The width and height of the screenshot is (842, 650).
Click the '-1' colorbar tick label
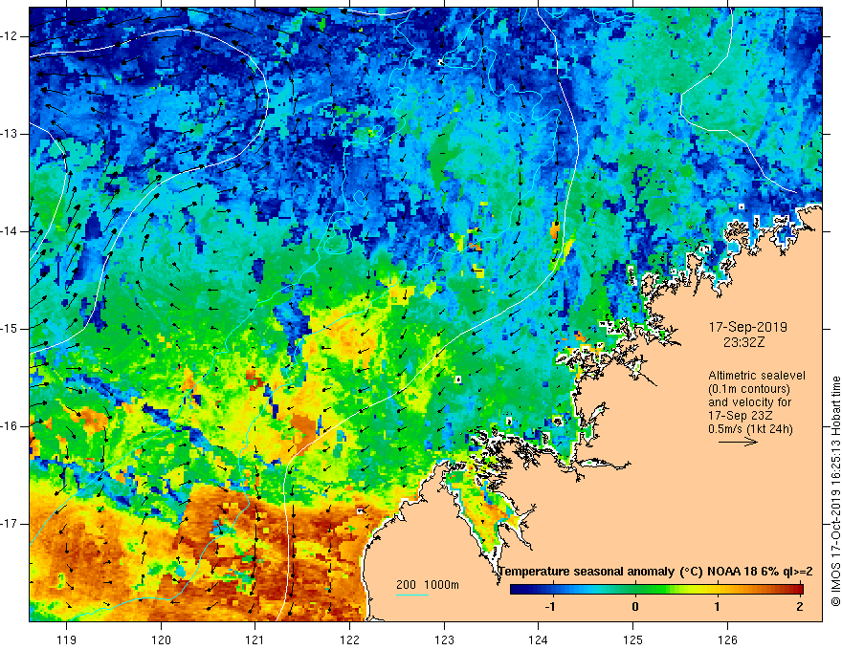[550, 607]
